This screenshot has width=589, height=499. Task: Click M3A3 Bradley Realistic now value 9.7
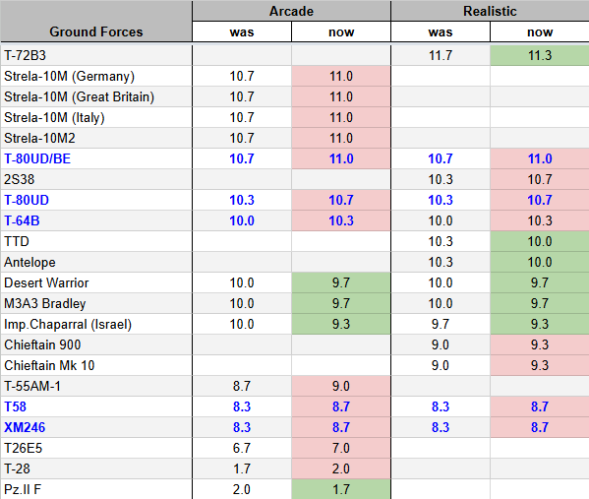(540, 303)
